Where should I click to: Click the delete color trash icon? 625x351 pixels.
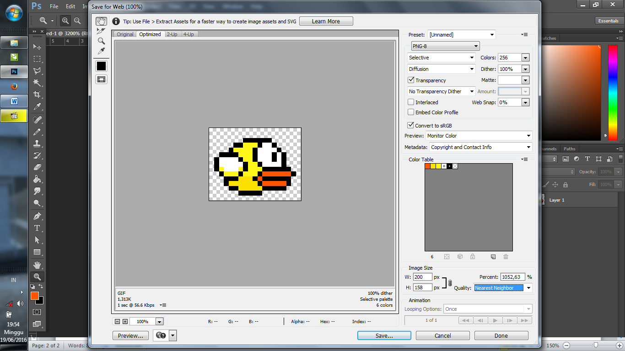coord(506,256)
